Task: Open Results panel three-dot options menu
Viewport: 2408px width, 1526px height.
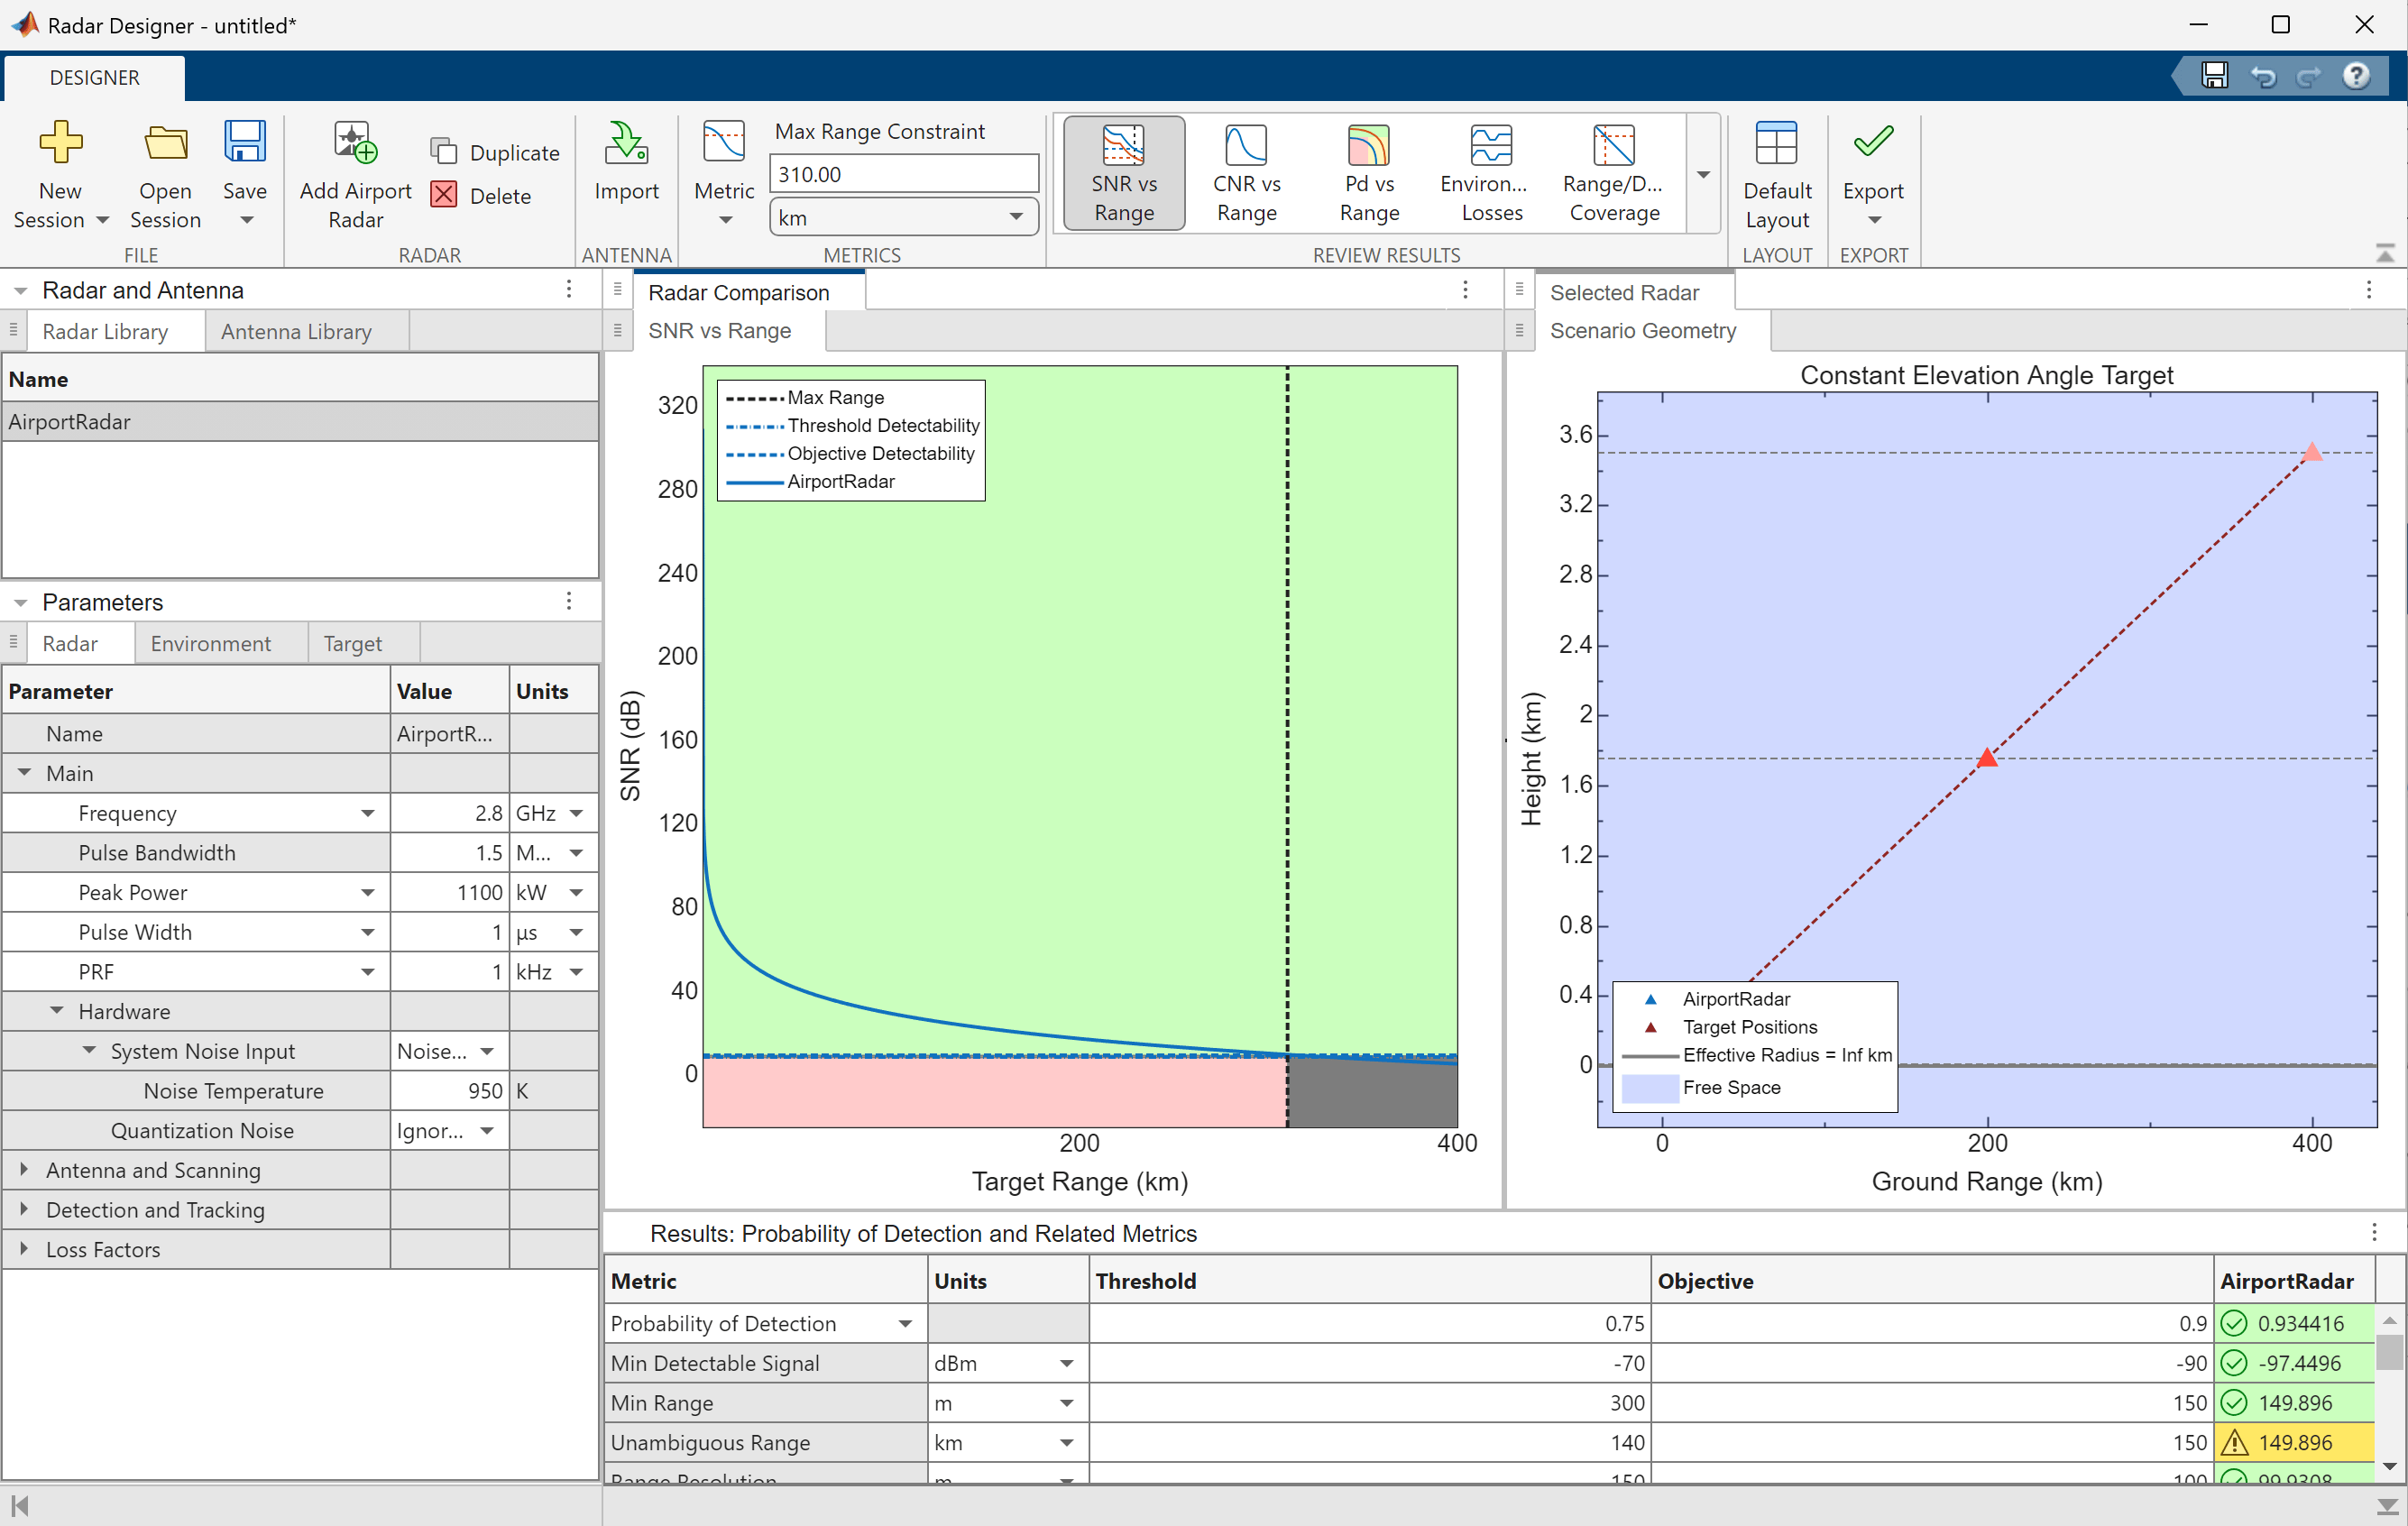Action: [x=2374, y=1232]
